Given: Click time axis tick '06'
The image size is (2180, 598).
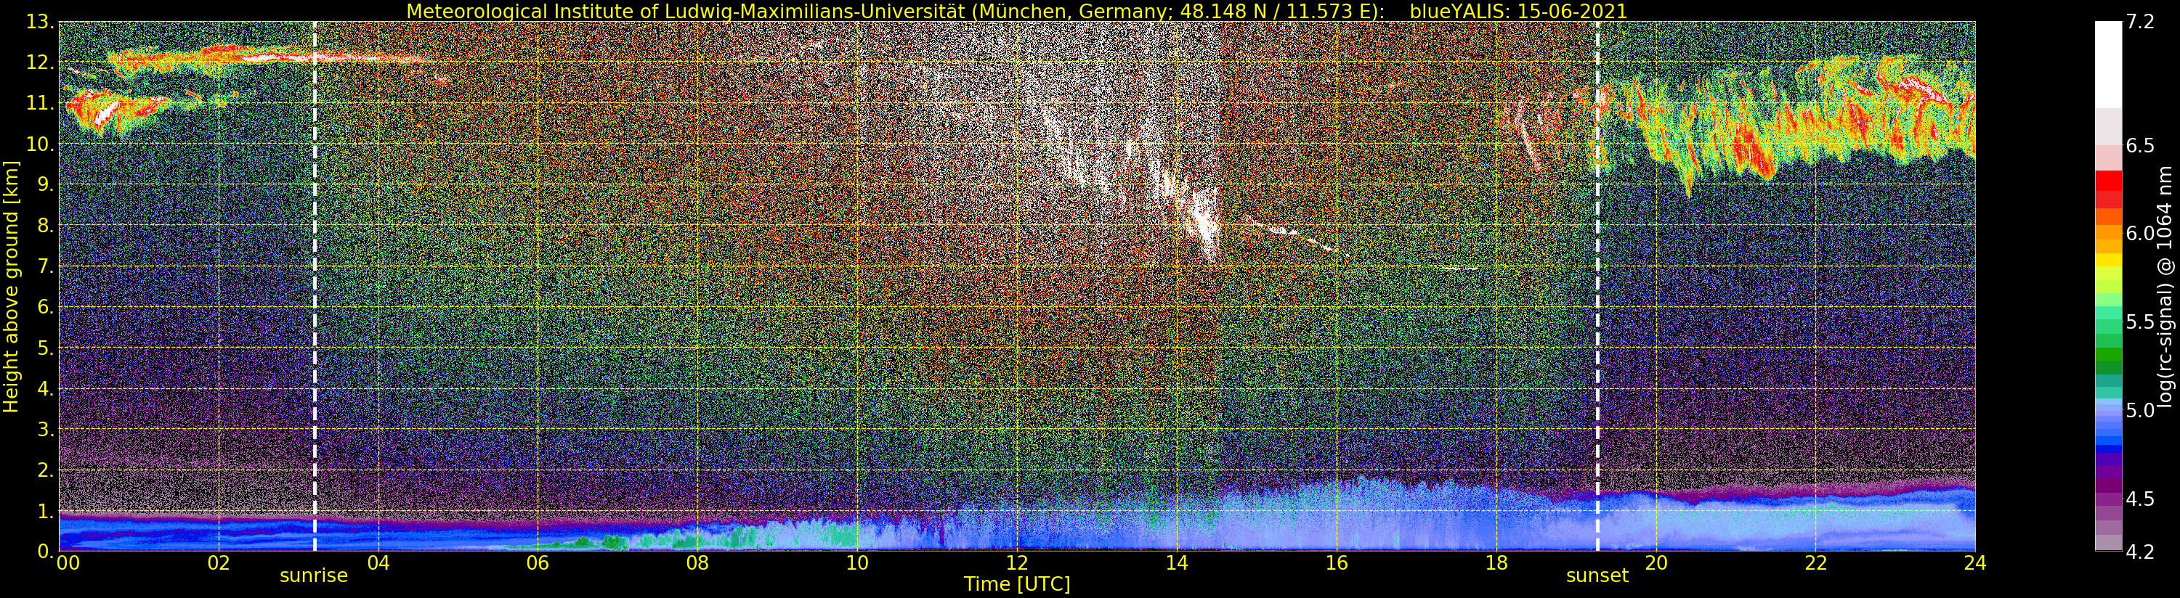Looking at the screenshot, I should coord(538,562).
